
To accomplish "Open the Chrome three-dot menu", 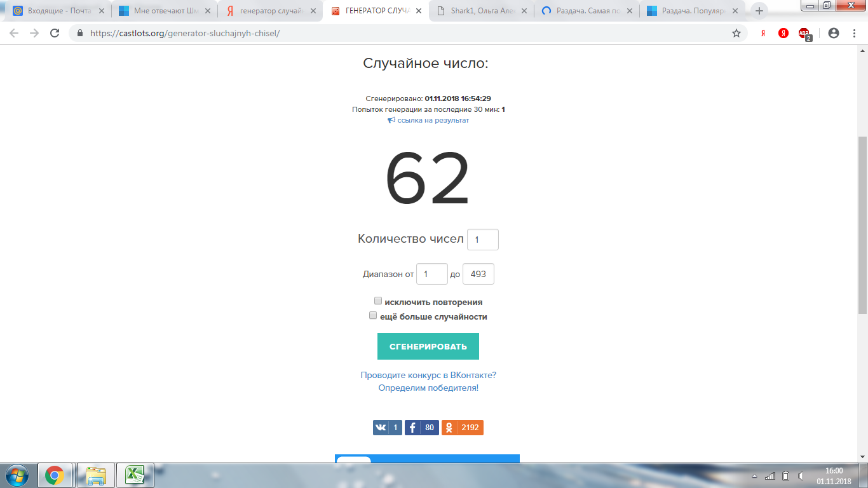I will coord(854,33).
